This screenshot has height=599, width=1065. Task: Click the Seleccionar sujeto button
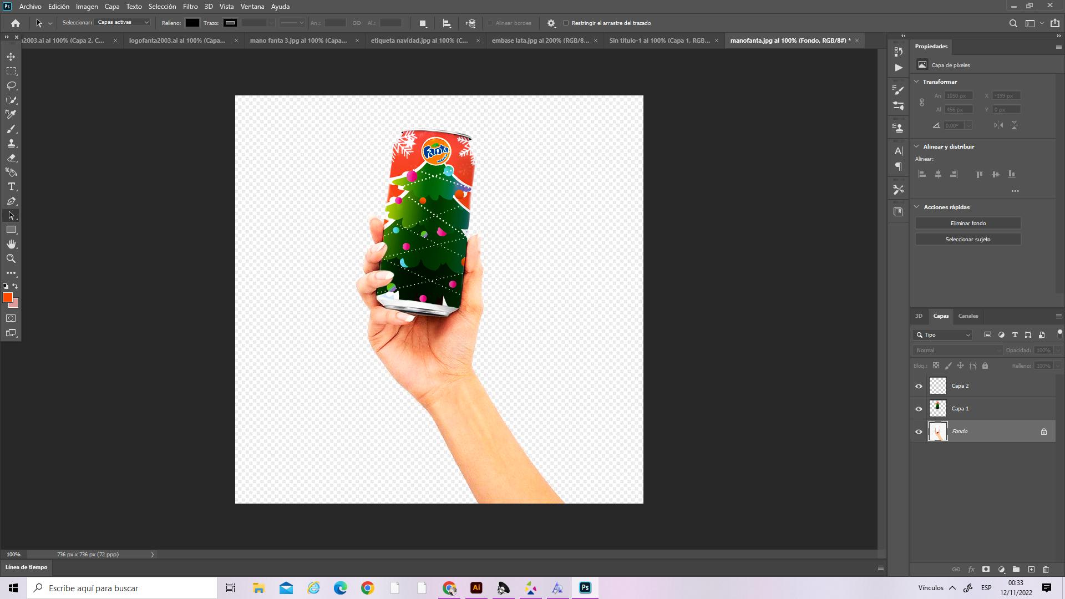(x=967, y=239)
